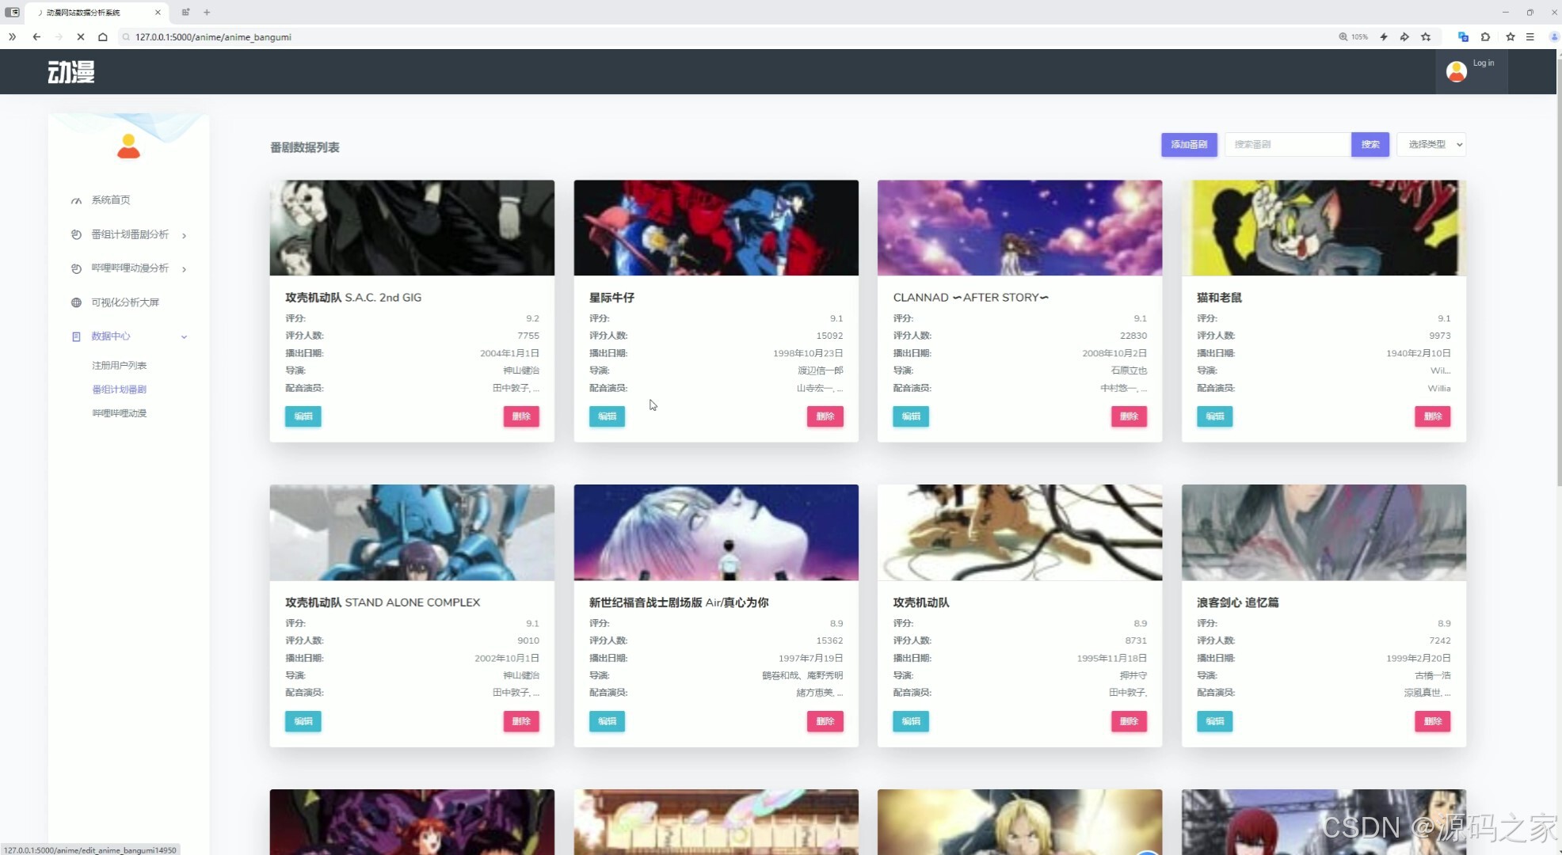
Task: Open a new browser tab
Action: point(207,12)
